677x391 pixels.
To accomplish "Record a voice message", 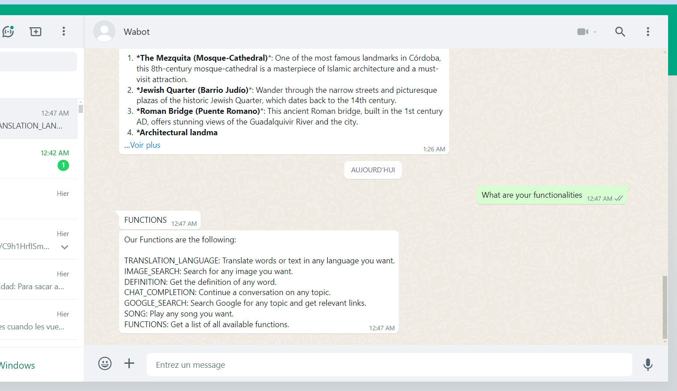I will pyautogui.click(x=648, y=365).
